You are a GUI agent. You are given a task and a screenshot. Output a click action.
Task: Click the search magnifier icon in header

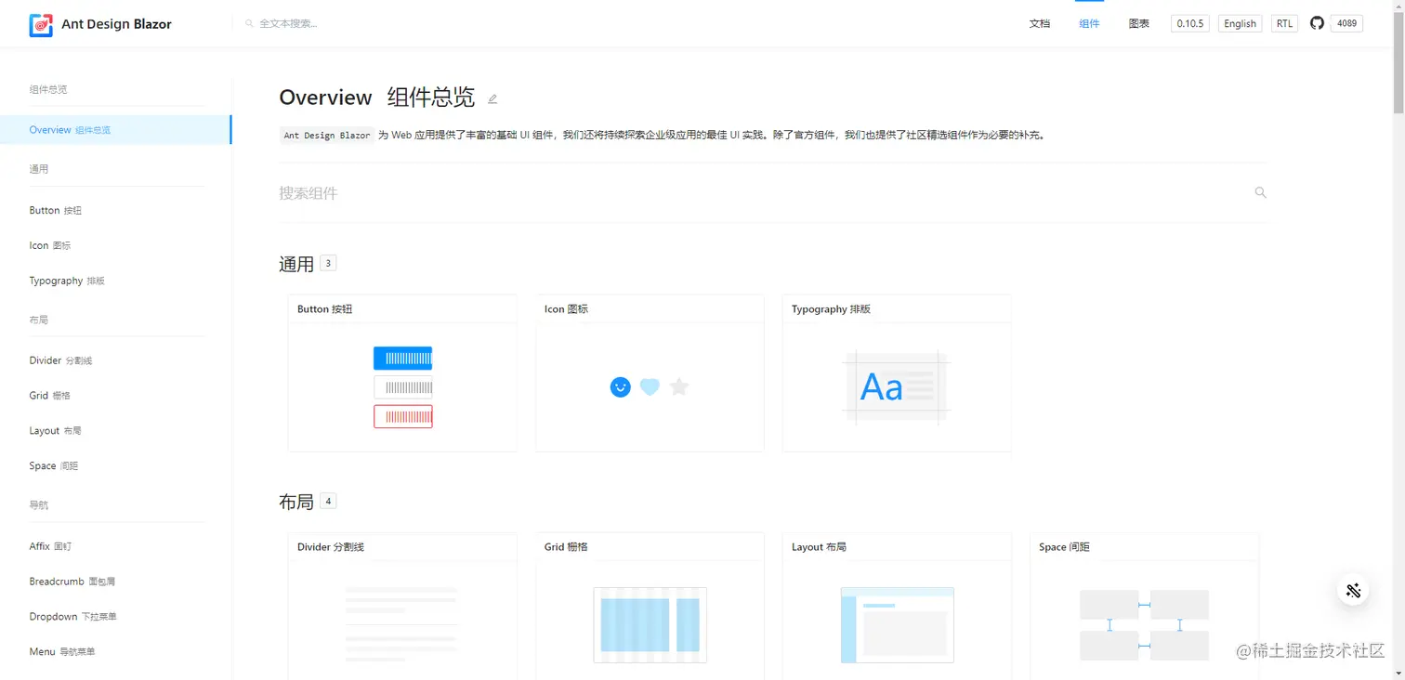click(249, 23)
